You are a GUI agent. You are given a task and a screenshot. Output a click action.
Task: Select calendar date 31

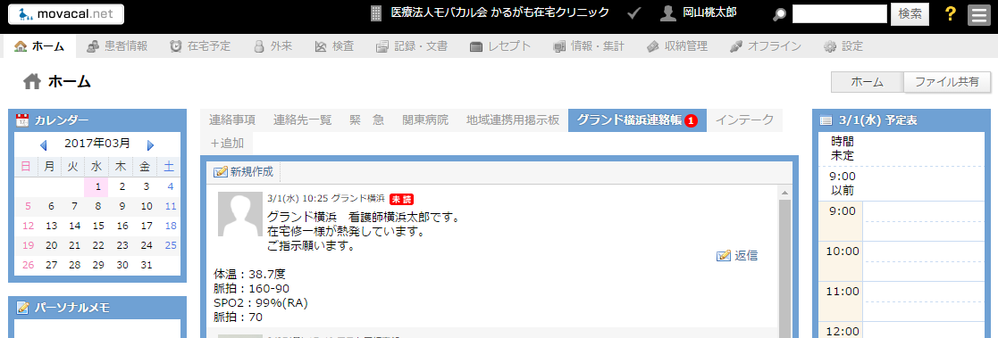point(147,265)
